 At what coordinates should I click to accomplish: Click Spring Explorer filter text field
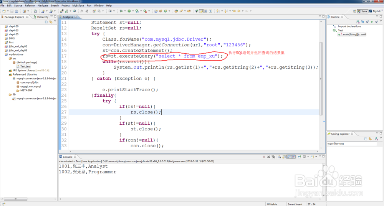pos(352,143)
